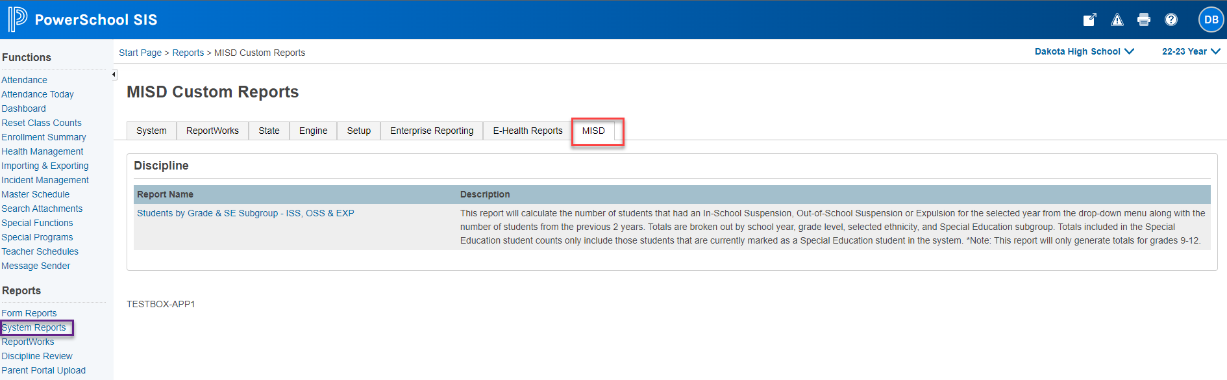Switch to the ReportWorks tab
This screenshot has height=380, width=1227.
(212, 131)
